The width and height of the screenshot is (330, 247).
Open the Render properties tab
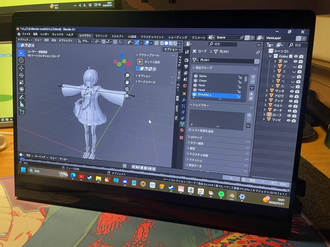[187, 60]
